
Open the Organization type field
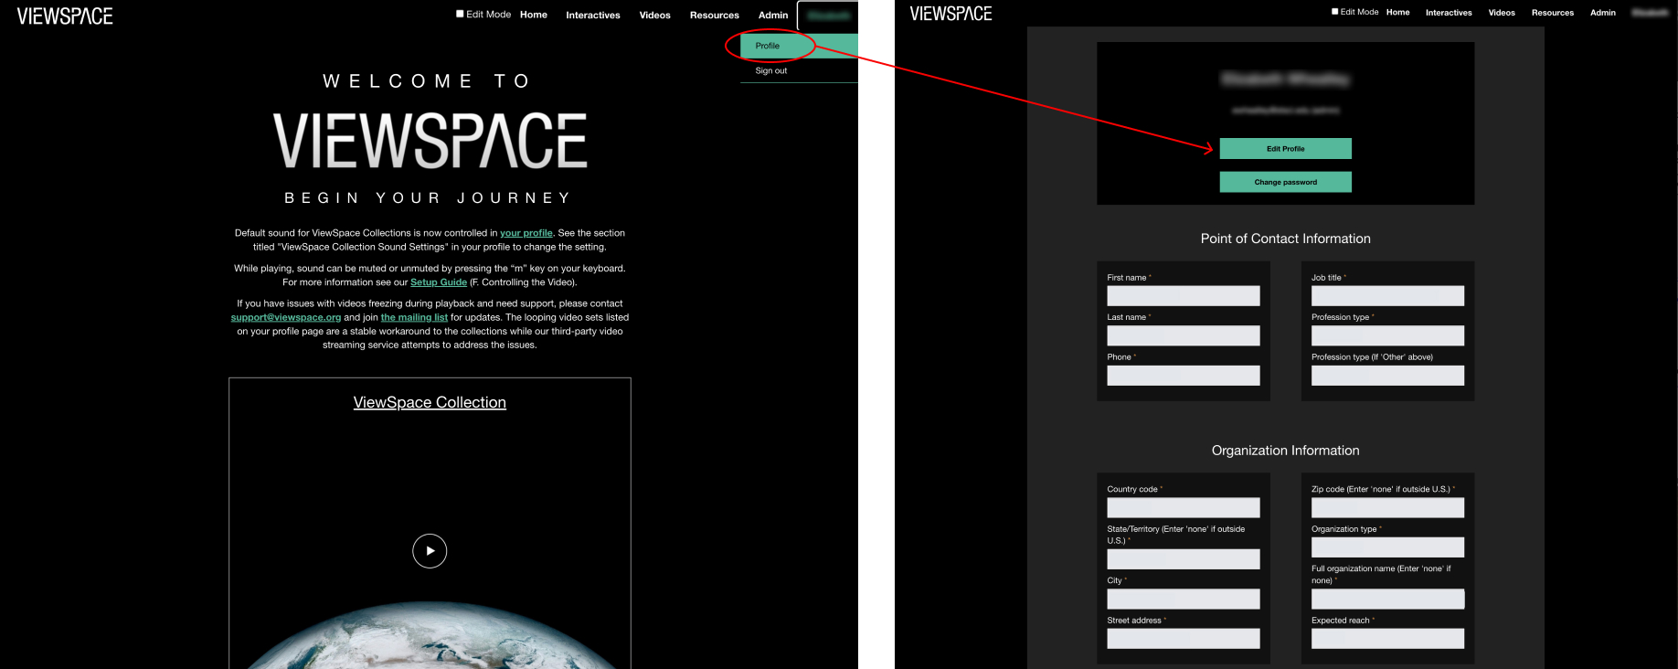click(1387, 547)
